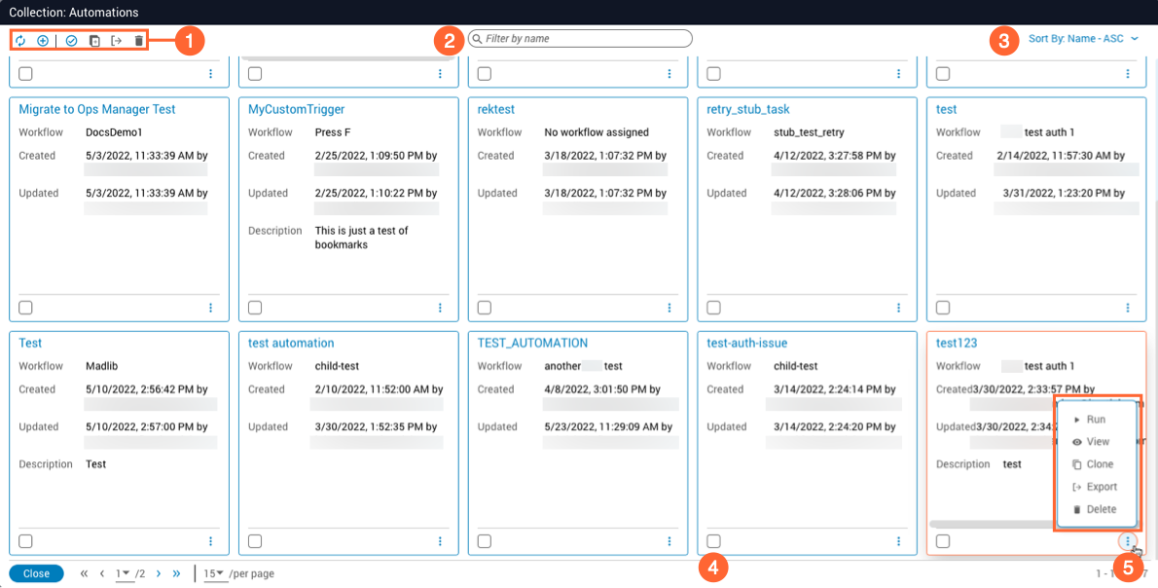The width and height of the screenshot is (1158, 588).
Task: Click the Close button
Action: (x=36, y=574)
